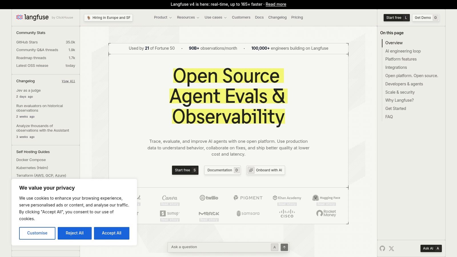Jump to Developers & agents section
The image size is (457, 257).
(x=404, y=84)
